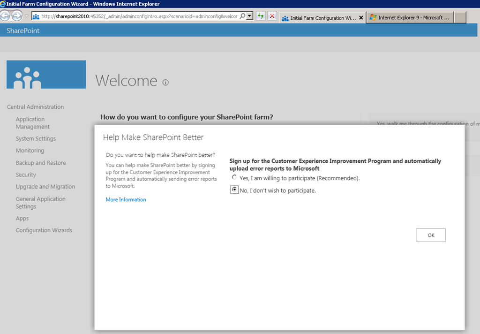Click the red Stop loading icon
This screenshot has height=334, width=480.
point(272,16)
